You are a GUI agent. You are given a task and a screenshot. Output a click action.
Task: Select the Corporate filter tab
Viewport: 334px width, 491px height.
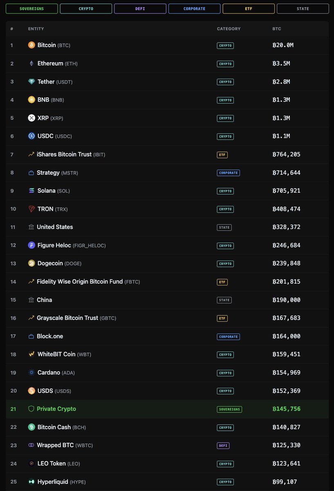(x=194, y=9)
